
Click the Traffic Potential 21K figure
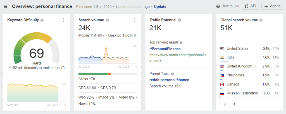pos(155,28)
